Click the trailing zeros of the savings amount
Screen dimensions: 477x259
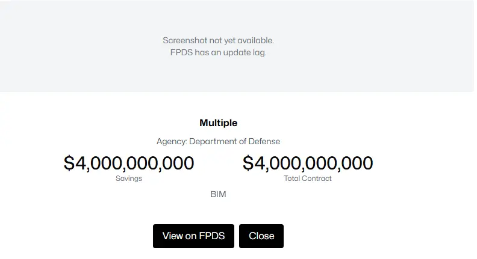pyautogui.click(x=178, y=163)
